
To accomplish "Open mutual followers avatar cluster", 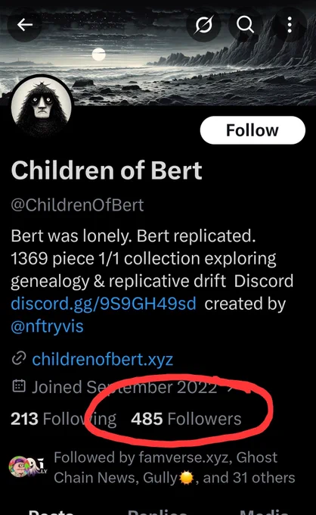I will coord(28,467).
